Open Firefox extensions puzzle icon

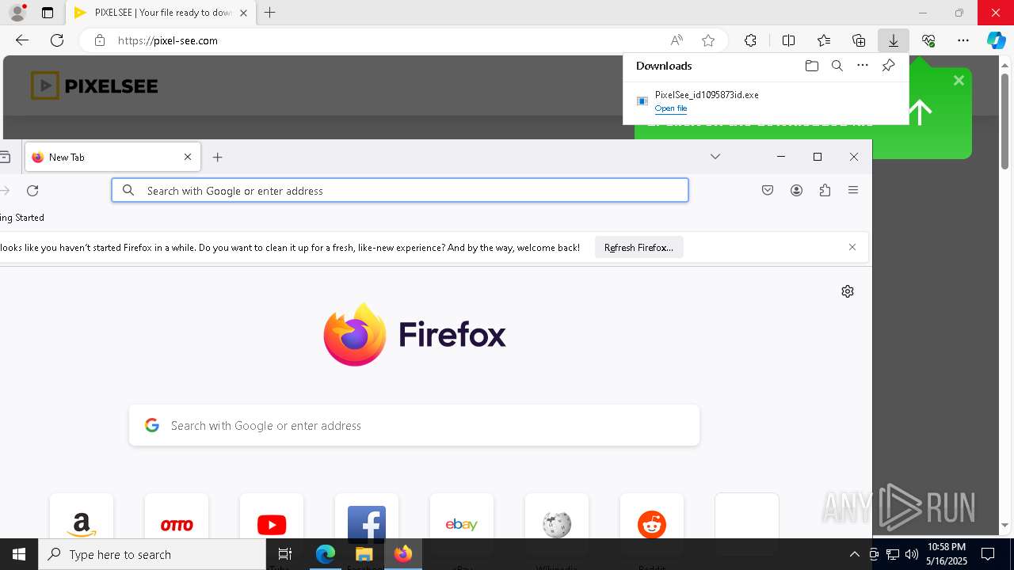(x=825, y=190)
